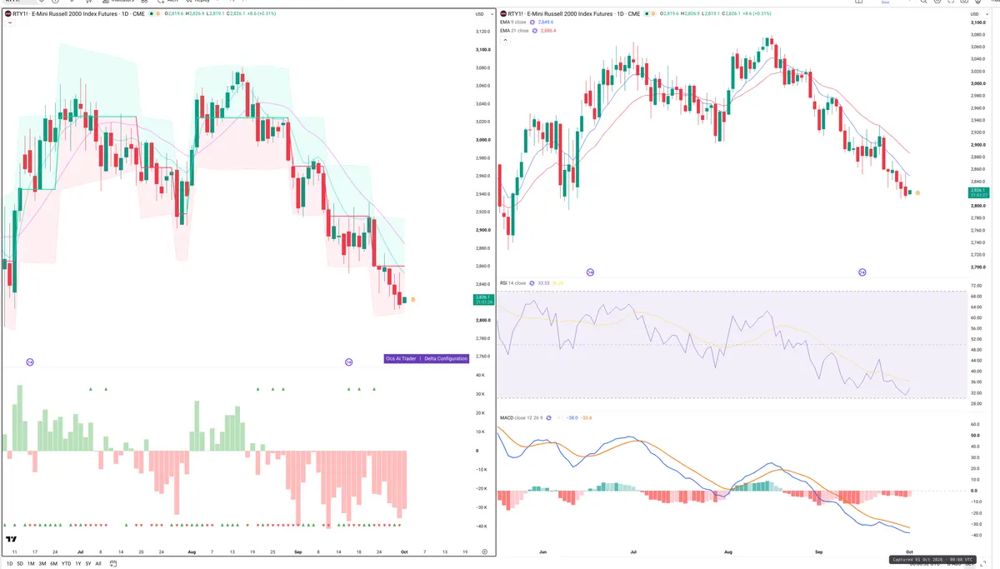This screenshot has height=569, width=1000.
Task: Set time range to 1Y
Action: coord(78,564)
